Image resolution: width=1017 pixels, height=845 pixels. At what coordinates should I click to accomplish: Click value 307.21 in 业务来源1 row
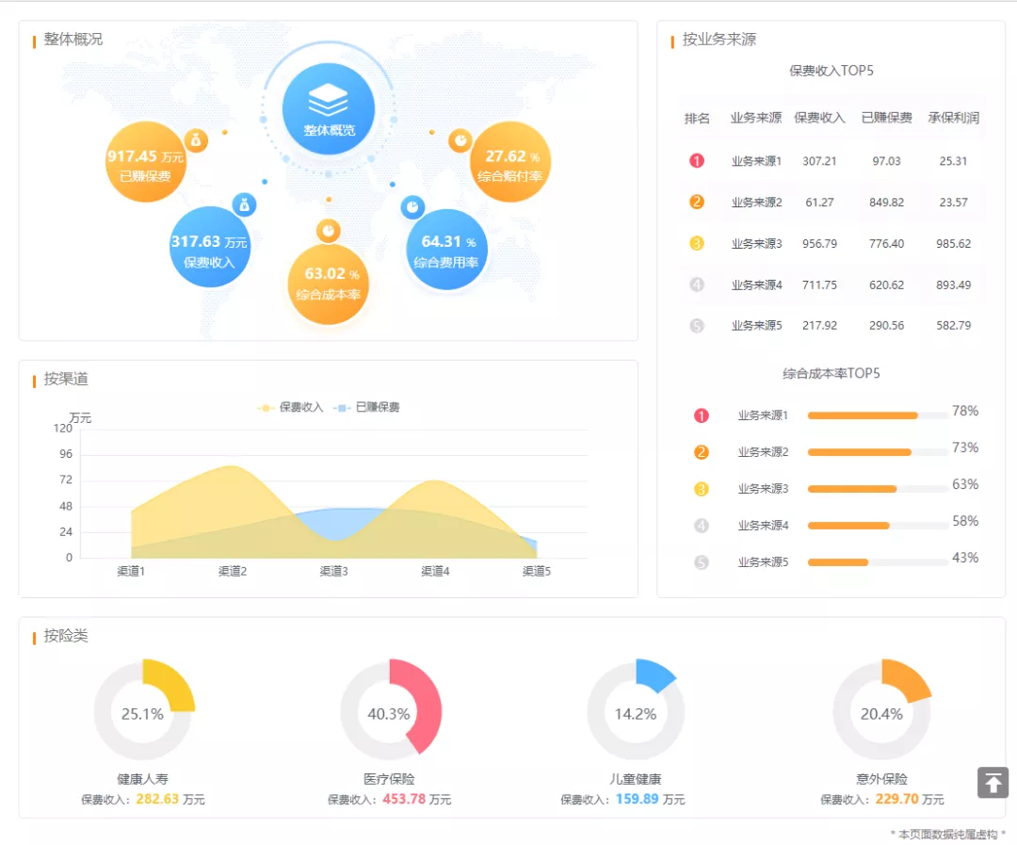coord(820,161)
